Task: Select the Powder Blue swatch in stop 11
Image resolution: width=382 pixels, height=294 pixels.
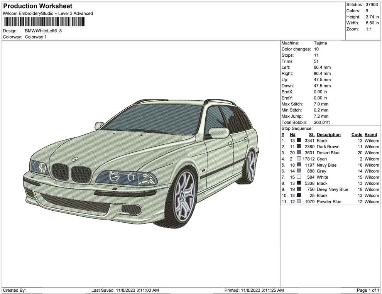Action: pyautogui.click(x=298, y=201)
